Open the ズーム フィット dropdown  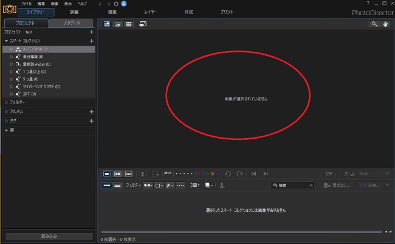coord(371,173)
